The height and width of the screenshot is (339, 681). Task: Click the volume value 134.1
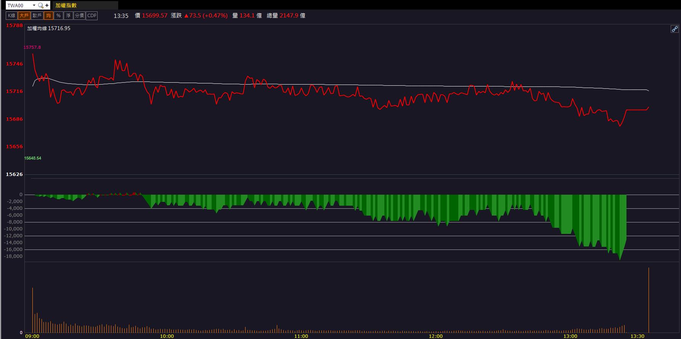[247, 16]
